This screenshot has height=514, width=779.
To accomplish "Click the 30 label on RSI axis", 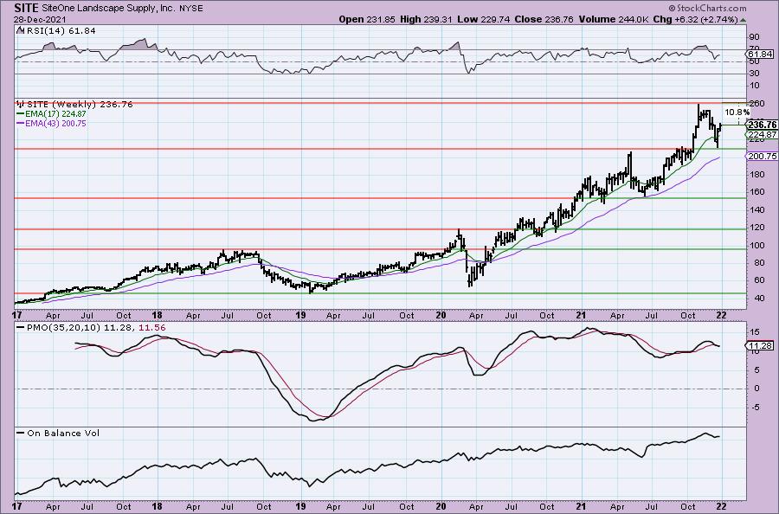I will [x=754, y=74].
